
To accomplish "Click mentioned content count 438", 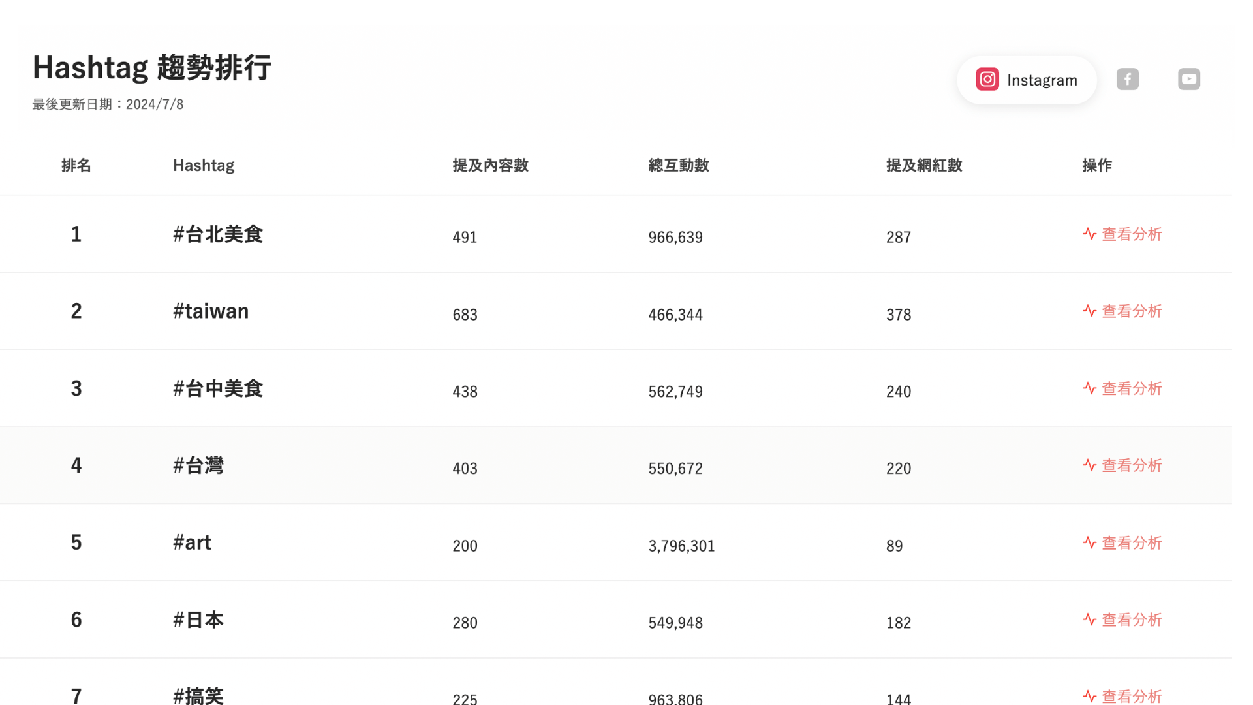I will [x=465, y=392].
